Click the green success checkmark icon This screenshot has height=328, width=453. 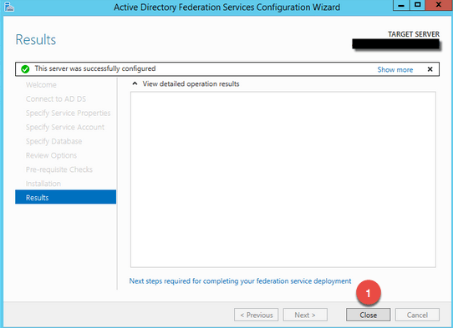25,69
